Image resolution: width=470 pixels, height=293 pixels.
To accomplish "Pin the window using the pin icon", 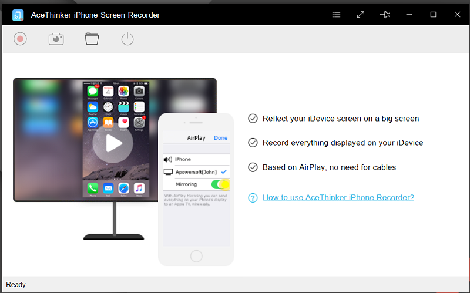I will tap(385, 15).
